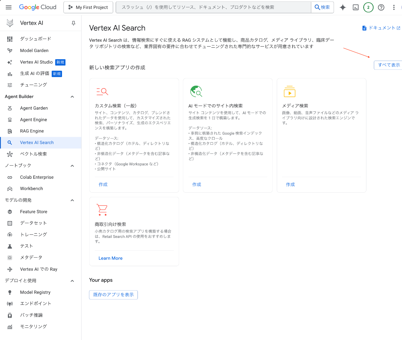
Task: Open the ドキュメント link
Action: click(381, 28)
